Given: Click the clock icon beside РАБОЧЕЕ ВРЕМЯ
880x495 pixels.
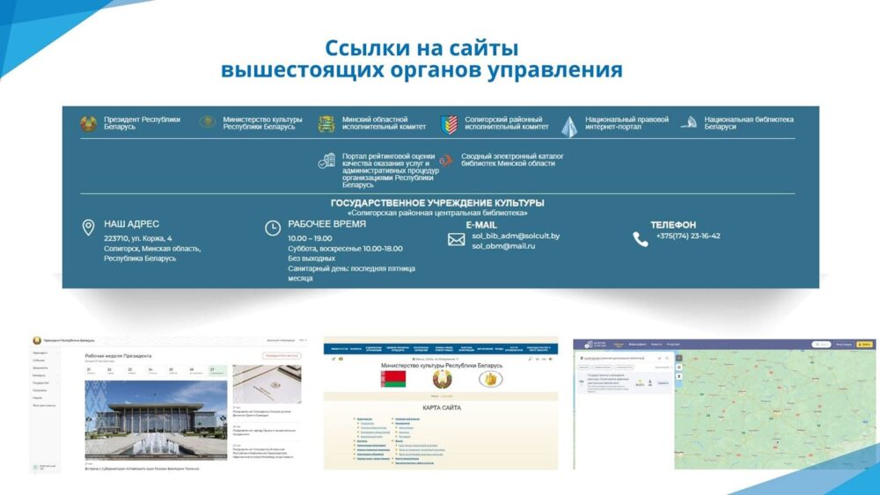Looking at the screenshot, I should [273, 229].
